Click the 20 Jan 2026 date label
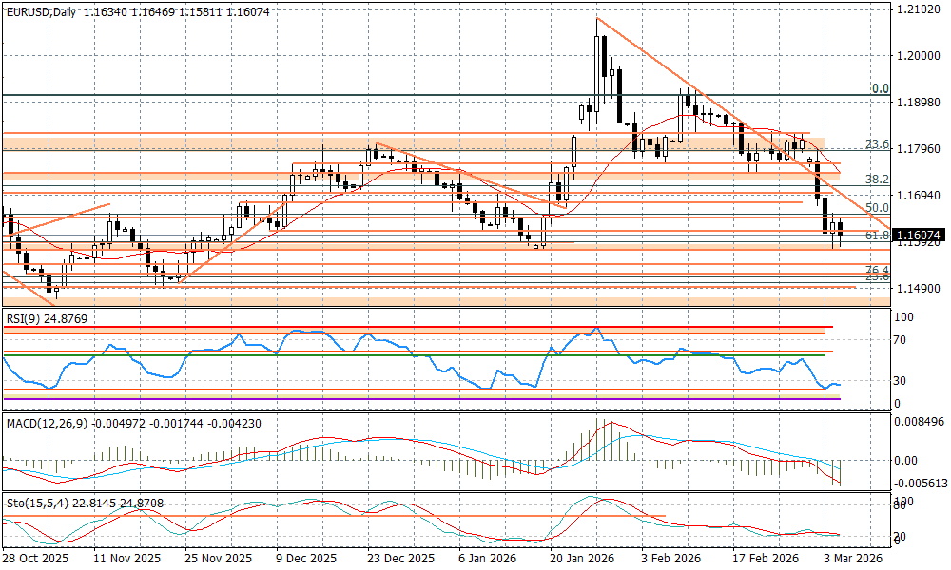Screen dimensions: 951x570 (583, 560)
